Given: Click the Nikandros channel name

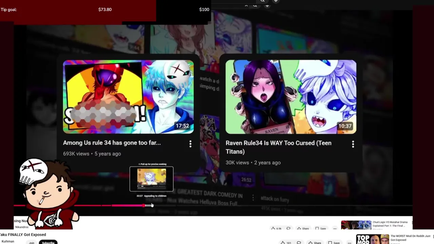Looking at the screenshot, I should click(x=22, y=227).
